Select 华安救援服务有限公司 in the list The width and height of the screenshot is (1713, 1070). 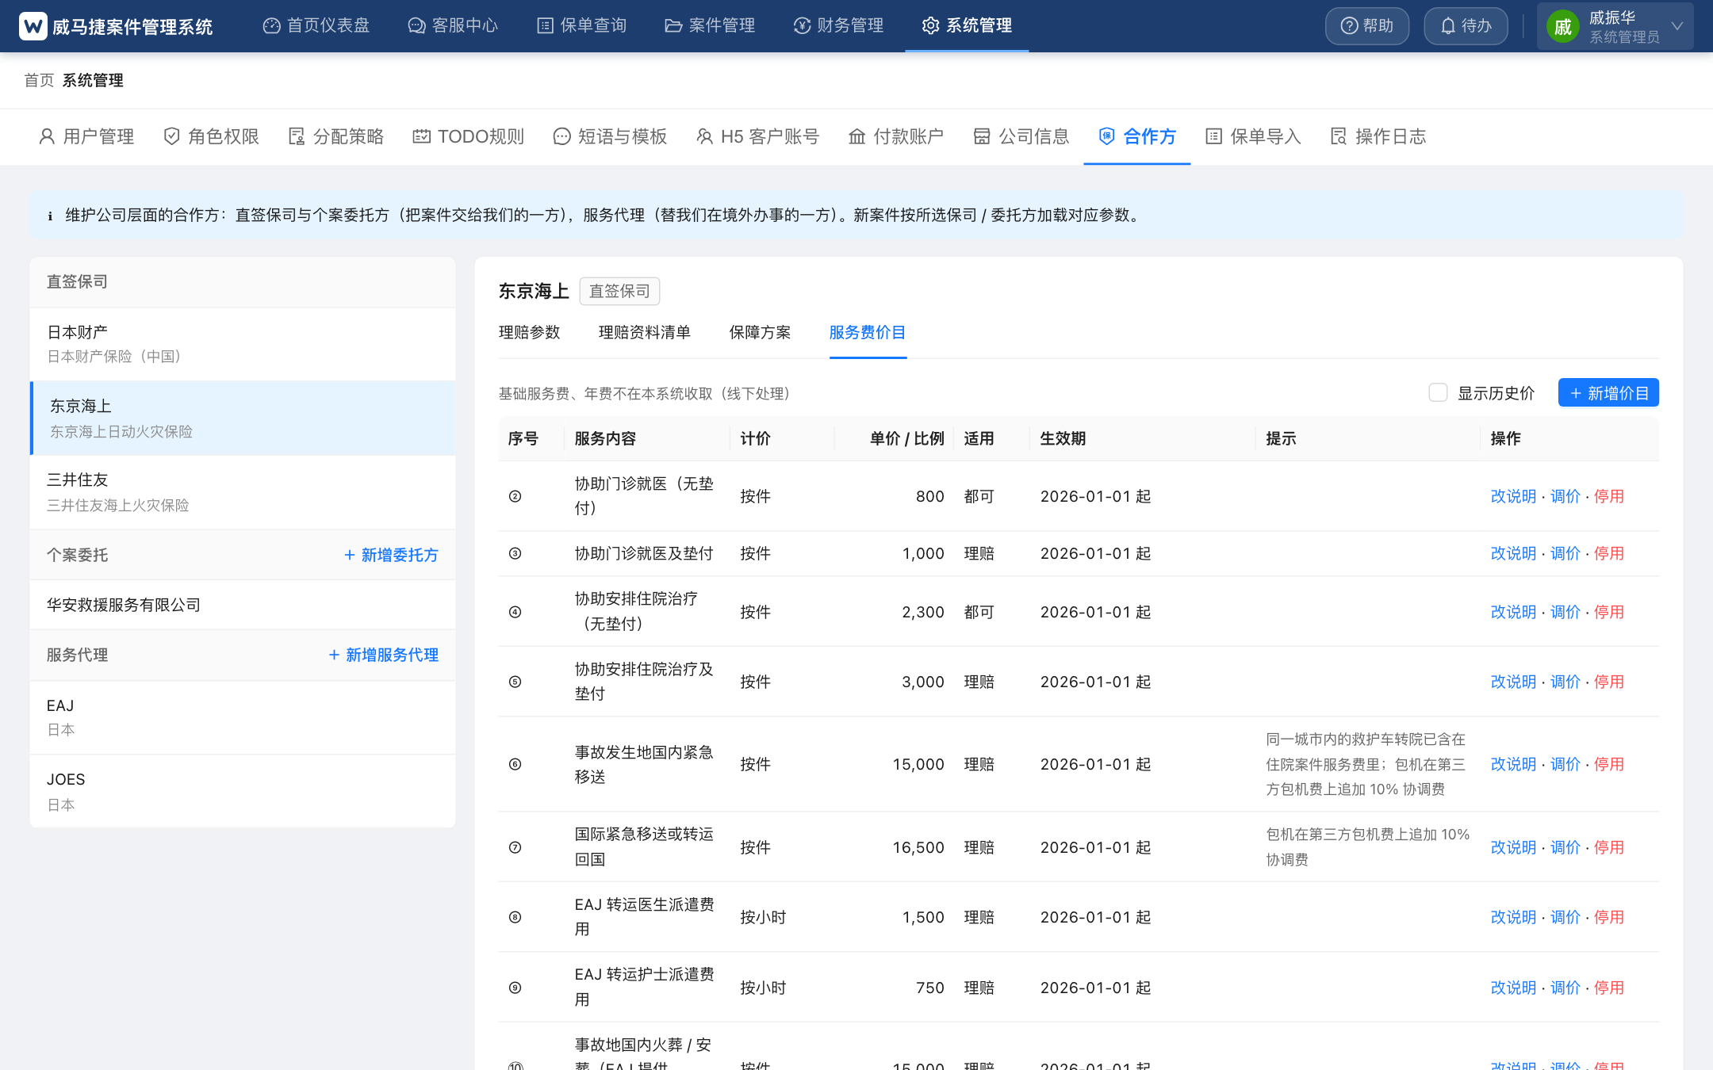(243, 605)
